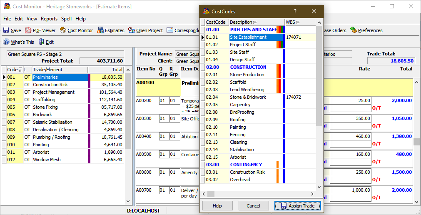This screenshot has width=421, height=215.
Task: Click the WBS cell 174071 for Site Establishment
Action: (x=300, y=37)
